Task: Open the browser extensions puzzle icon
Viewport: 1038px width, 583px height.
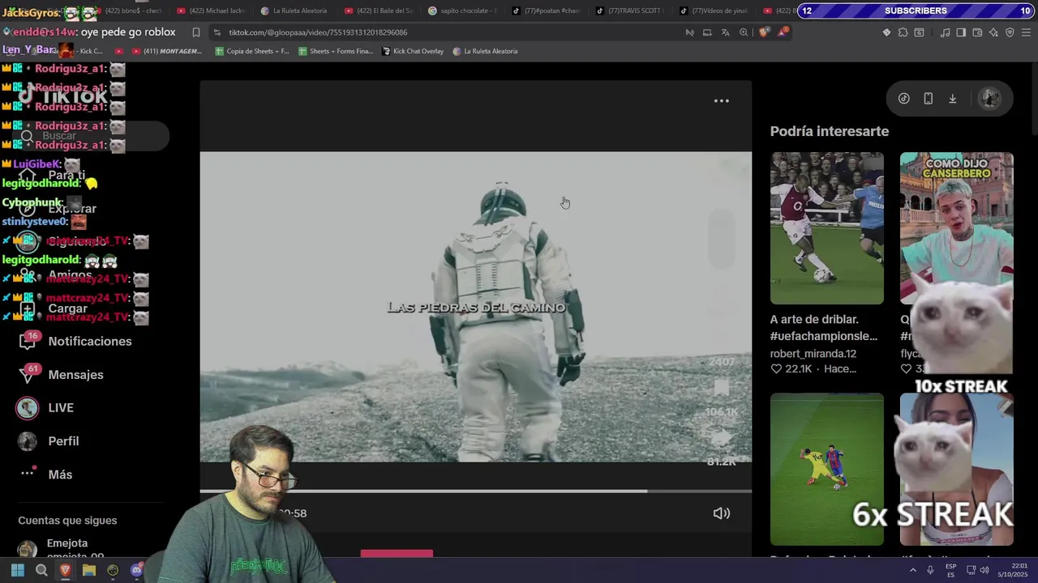Action: 903,32
